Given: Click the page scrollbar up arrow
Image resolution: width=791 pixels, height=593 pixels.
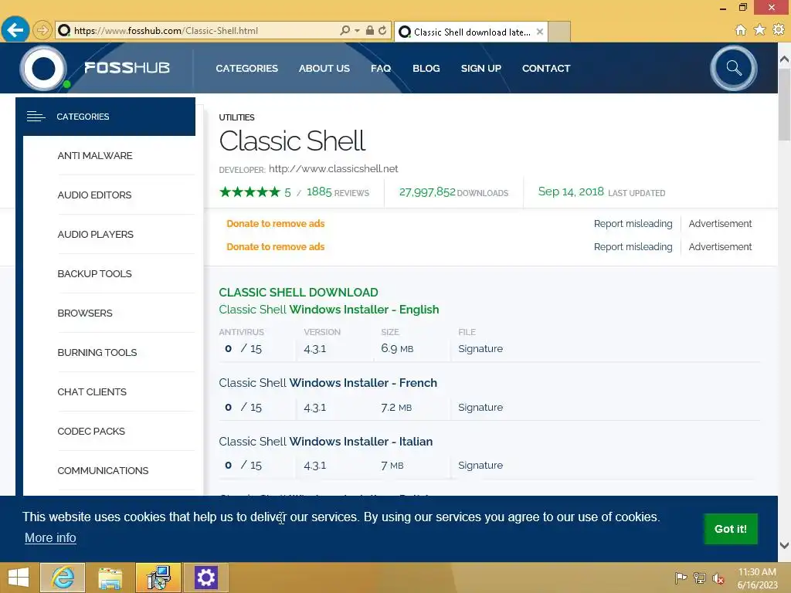Looking at the screenshot, I should 784,59.
